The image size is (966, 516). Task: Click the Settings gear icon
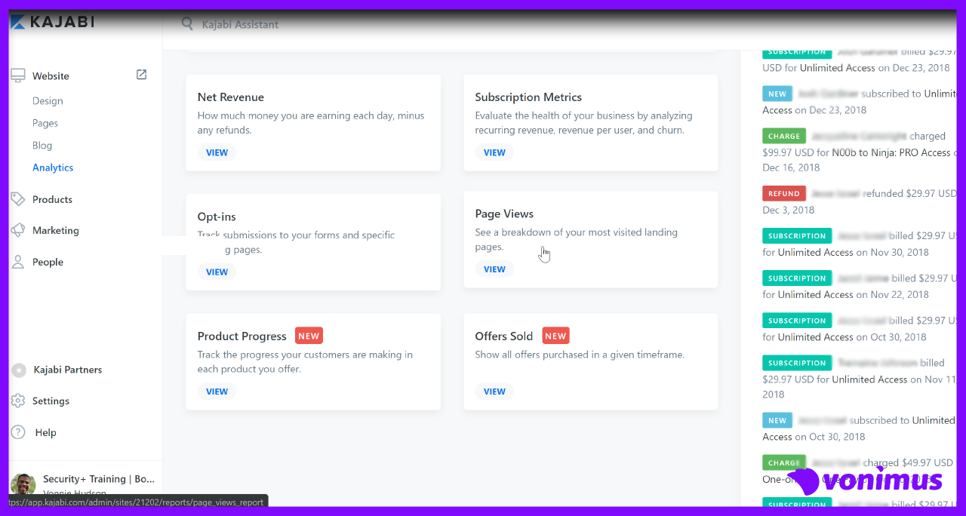pos(18,401)
